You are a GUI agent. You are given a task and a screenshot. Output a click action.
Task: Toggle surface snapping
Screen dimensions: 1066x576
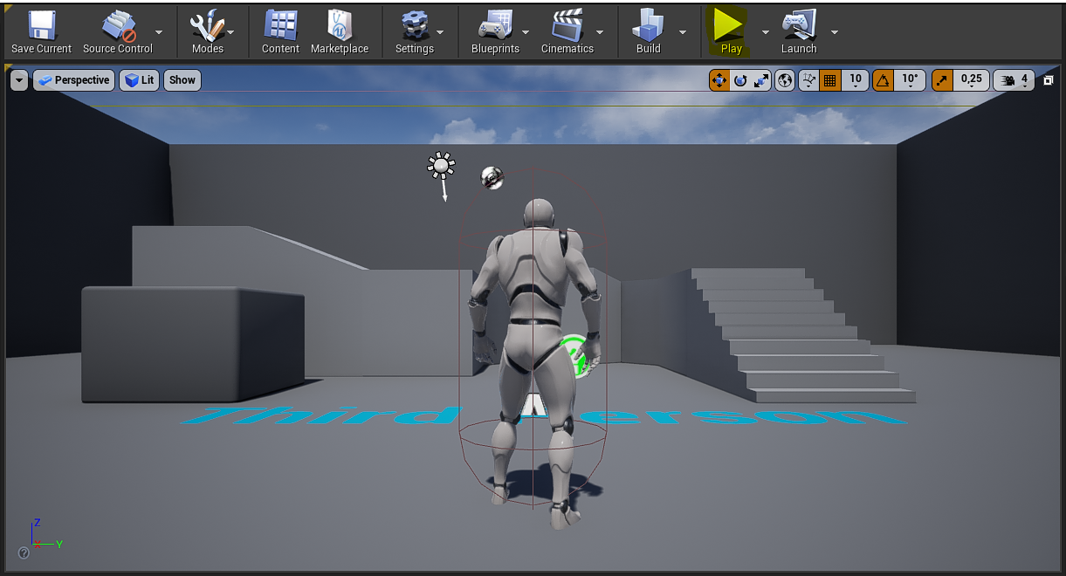[808, 79]
